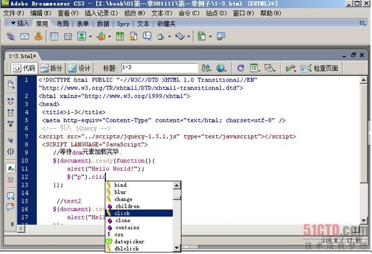Select the 布局 insert tab
Screen dimensions: 372x254
coord(63,24)
